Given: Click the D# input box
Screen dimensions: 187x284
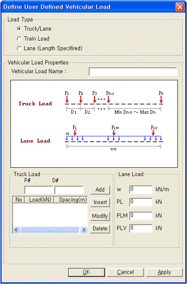Looking at the screenshot, I should (x=69, y=190).
